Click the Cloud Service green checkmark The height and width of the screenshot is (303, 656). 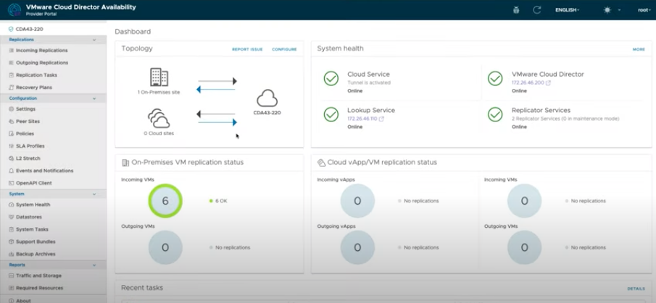[331, 79]
